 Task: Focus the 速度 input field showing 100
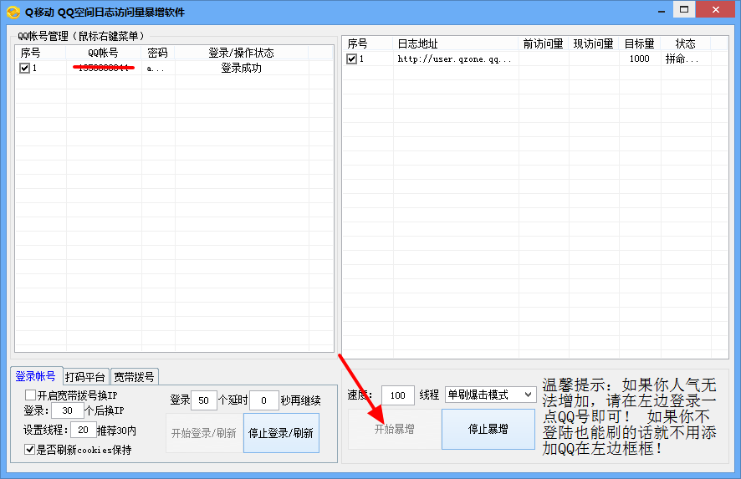[398, 395]
